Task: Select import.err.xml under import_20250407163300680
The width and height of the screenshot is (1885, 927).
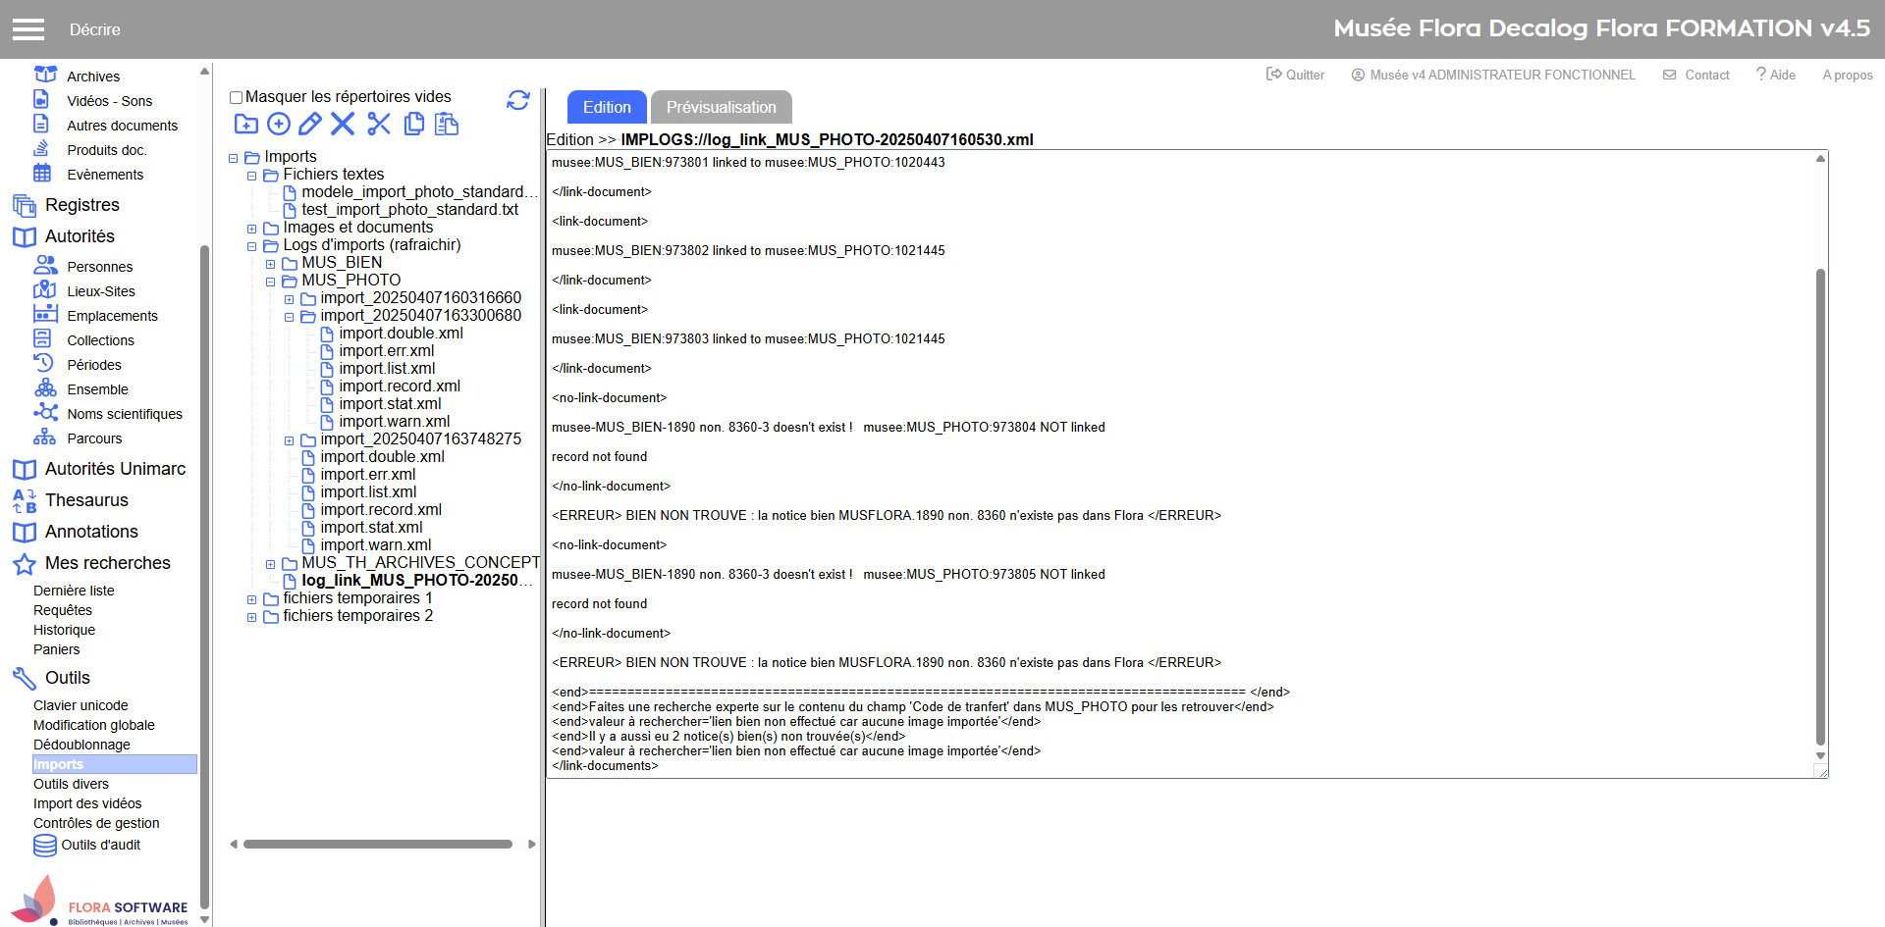Action: [x=386, y=350]
